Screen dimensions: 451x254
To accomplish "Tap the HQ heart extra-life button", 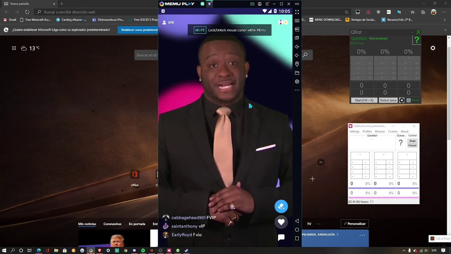I will [x=281, y=222].
